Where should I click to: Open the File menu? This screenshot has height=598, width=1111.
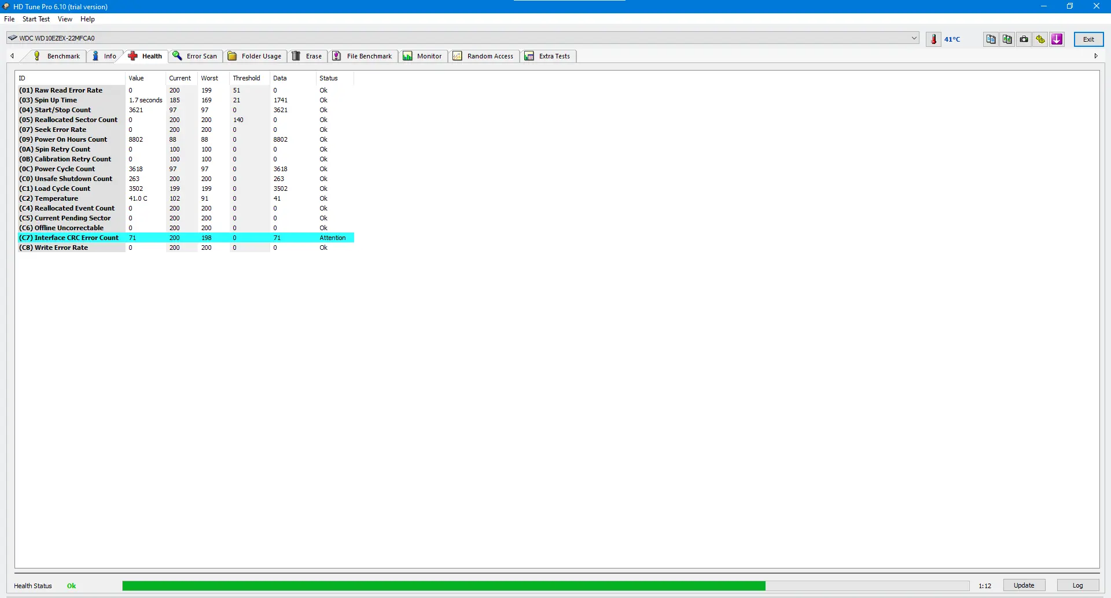coord(9,19)
